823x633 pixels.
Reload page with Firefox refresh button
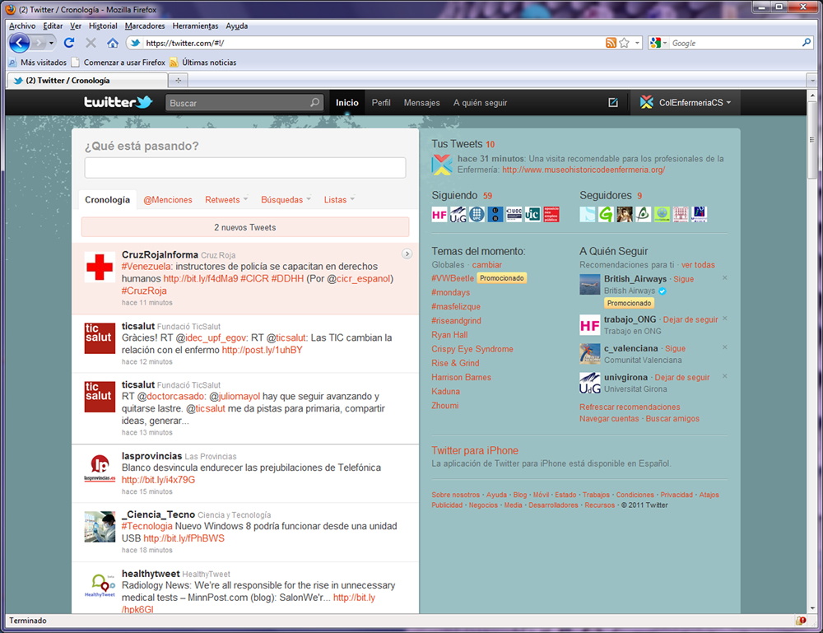tap(69, 43)
